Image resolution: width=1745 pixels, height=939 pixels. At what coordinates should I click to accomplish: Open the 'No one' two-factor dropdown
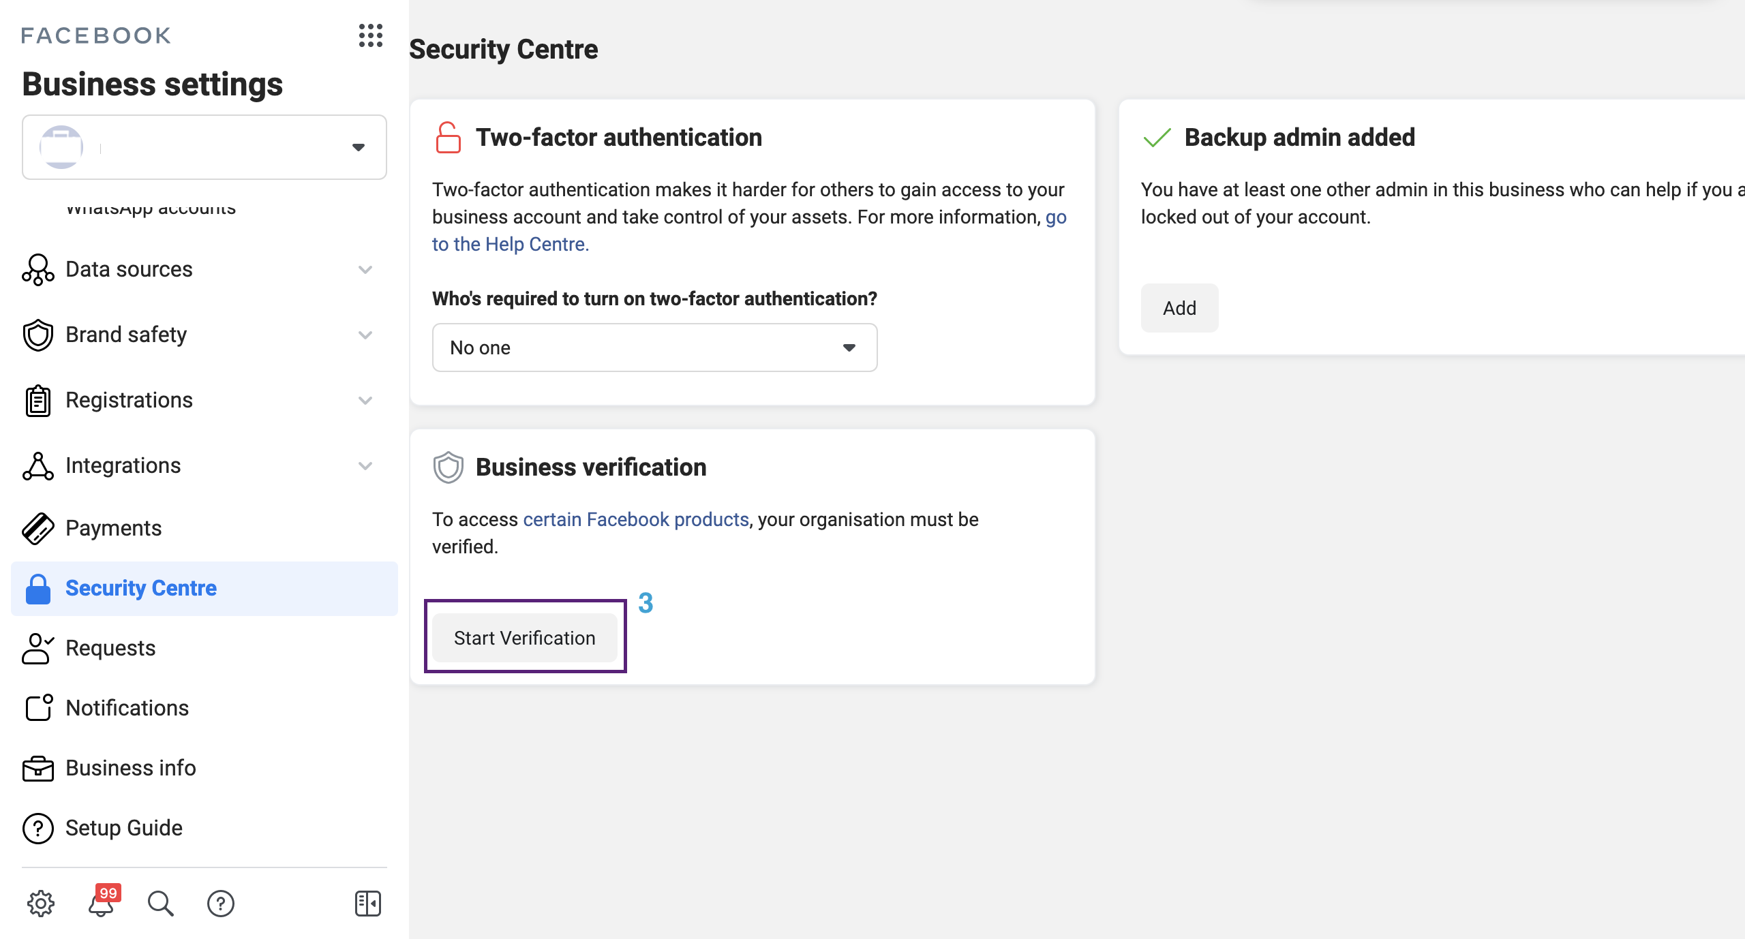[x=654, y=348]
